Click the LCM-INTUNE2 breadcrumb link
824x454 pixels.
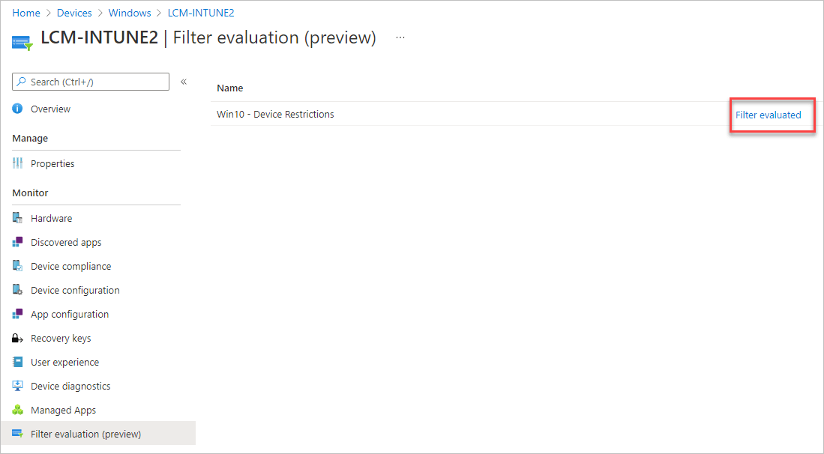(201, 13)
